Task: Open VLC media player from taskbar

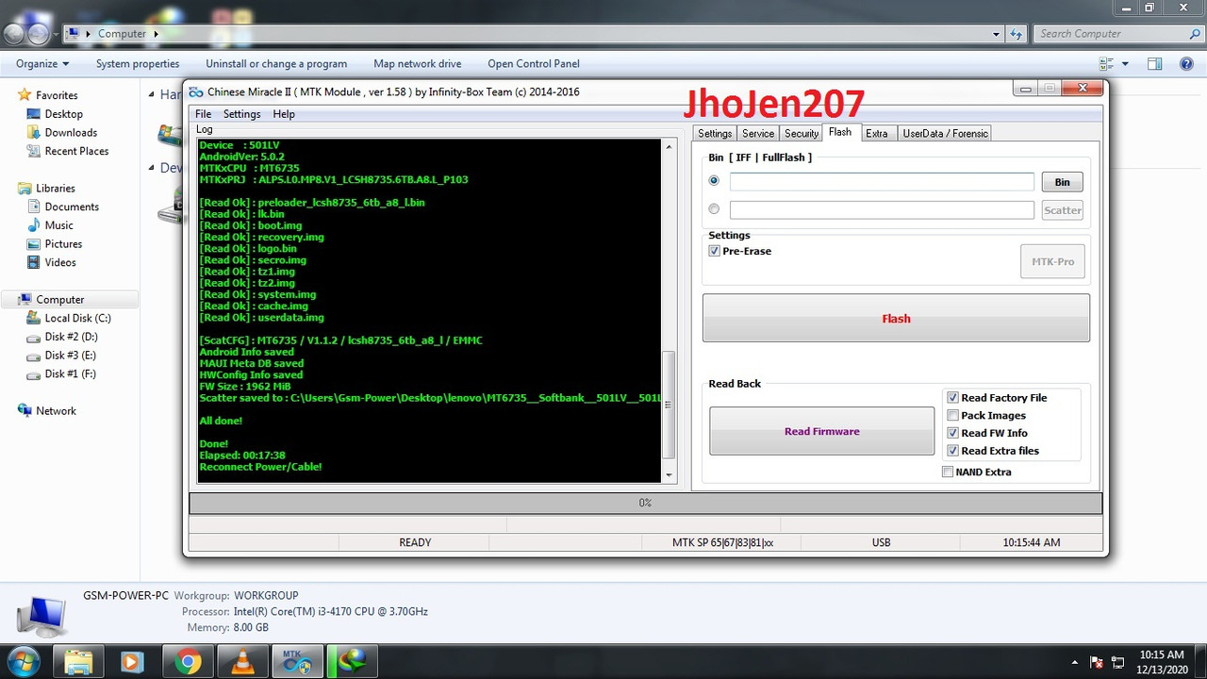Action: (x=242, y=662)
